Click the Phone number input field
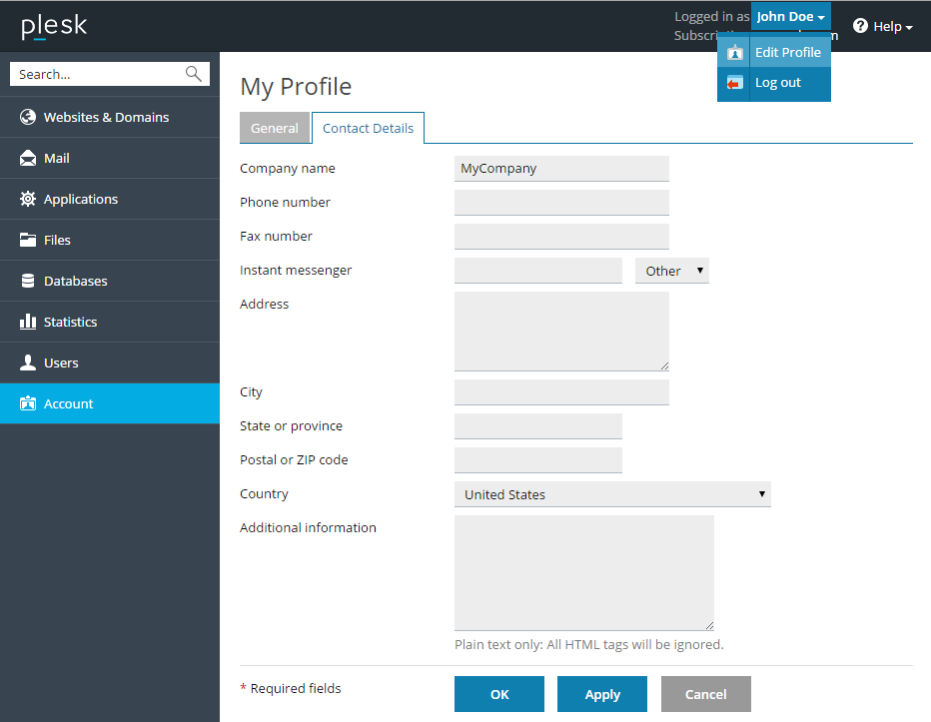The image size is (931, 722). point(561,203)
